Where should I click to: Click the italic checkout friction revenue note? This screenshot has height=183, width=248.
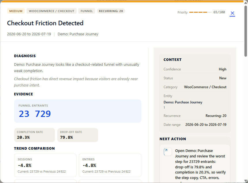point(76,82)
